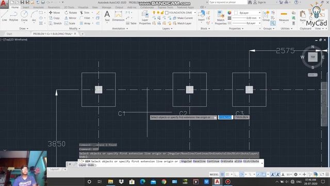Click the Scale tool
330x186 pixels.
click(70, 23)
